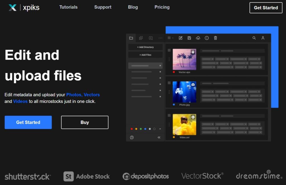Click the trash delete icon
Image resolution: width=286 pixels, height=185 pixels.
pyautogui.click(x=215, y=38)
